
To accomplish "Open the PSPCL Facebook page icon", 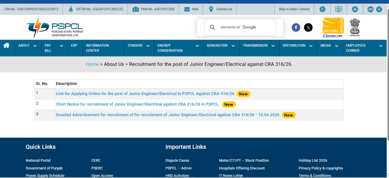I will pos(296,27).
